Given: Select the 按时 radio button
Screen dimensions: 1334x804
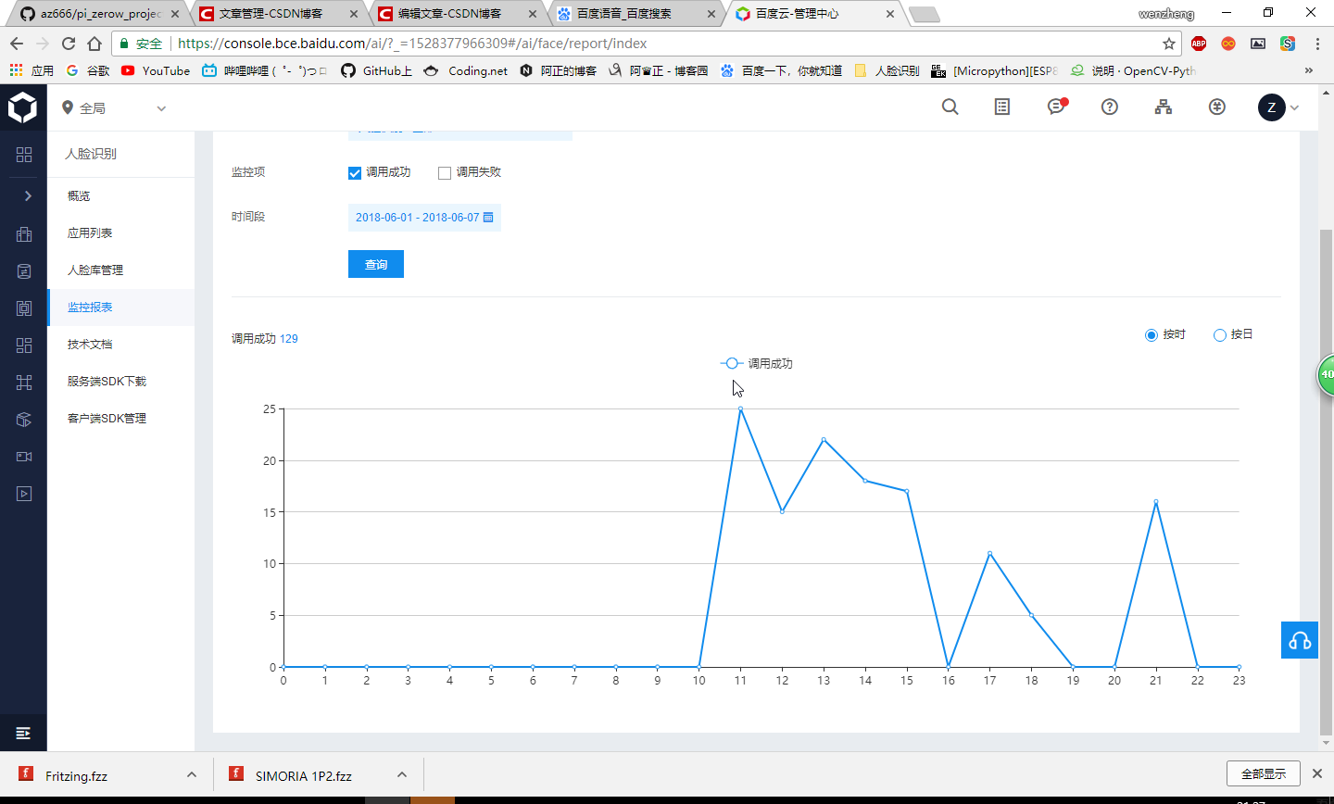Looking at the screenshot, I should 1152,335.
